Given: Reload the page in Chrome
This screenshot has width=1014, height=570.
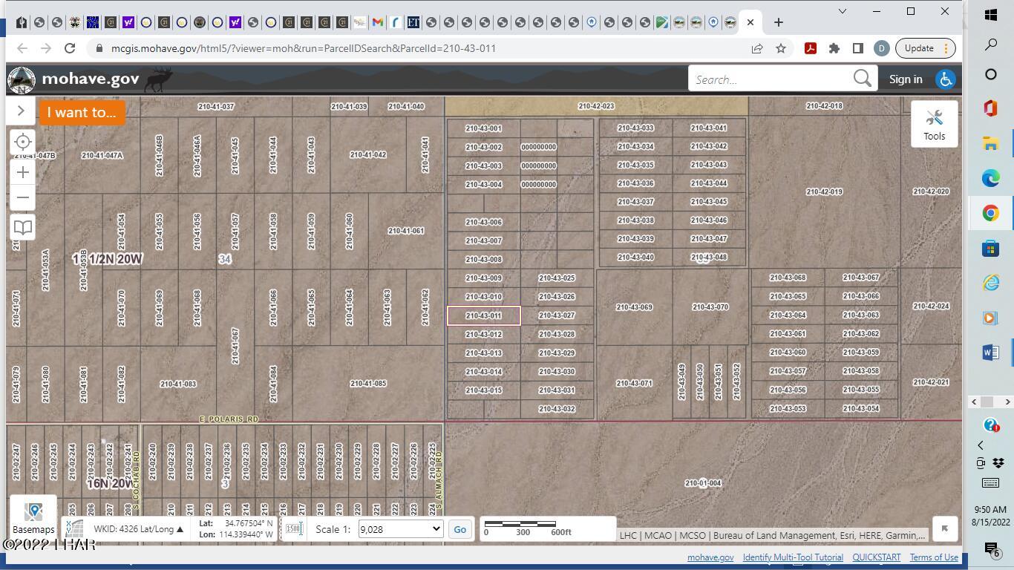Looking at the screenshot, I should click(x=70, y=48).
